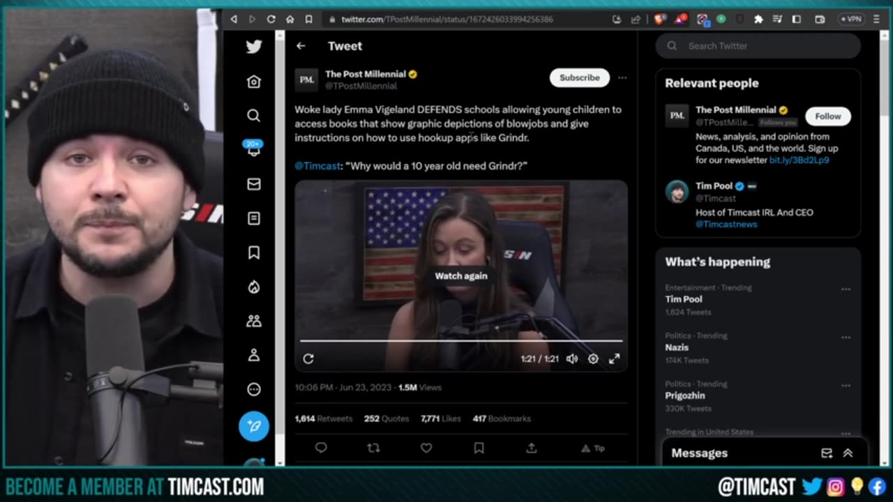Open Explore search icon in sidebar
This screenshot has width=893, height=502.
point(254,116)
